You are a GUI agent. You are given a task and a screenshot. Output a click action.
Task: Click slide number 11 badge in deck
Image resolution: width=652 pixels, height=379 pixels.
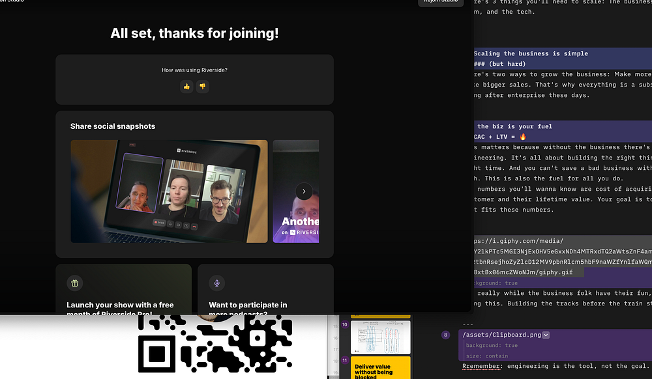(x=345, y=360)
